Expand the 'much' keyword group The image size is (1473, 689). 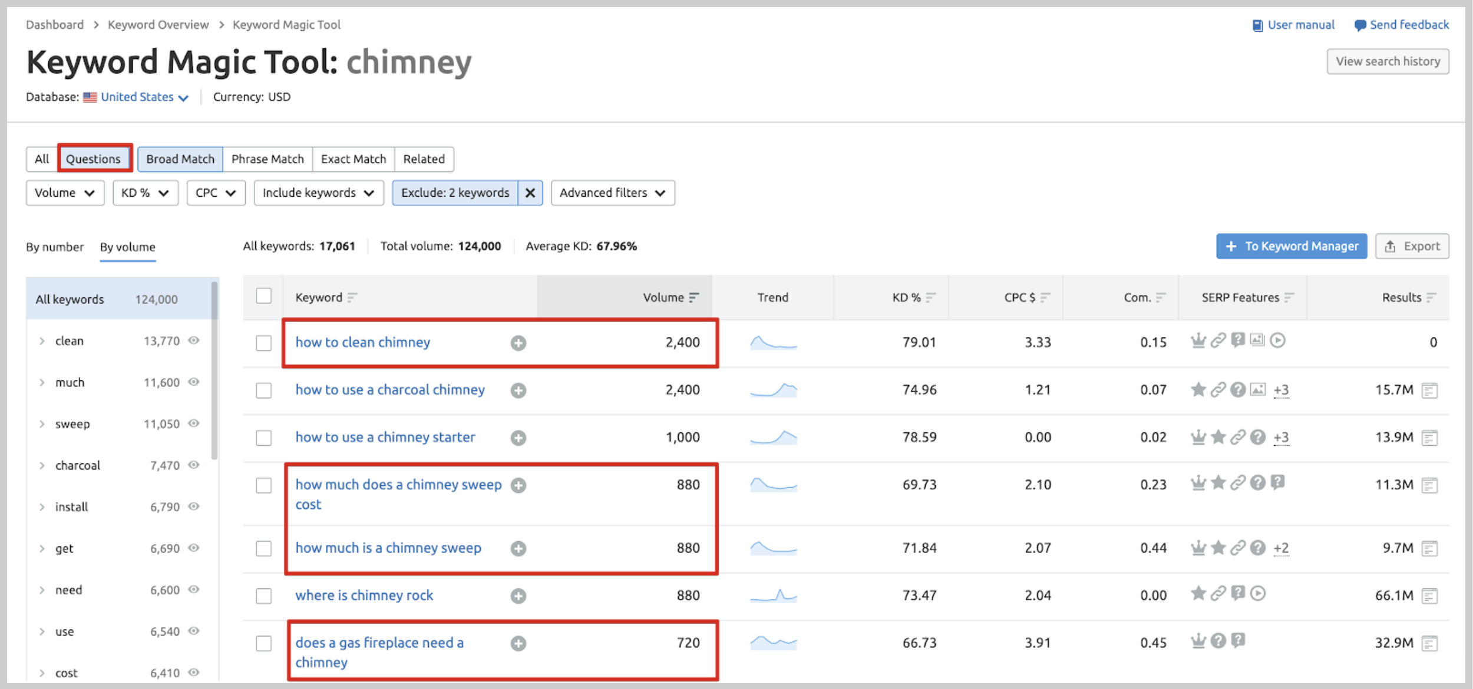(x=42, y=383)
